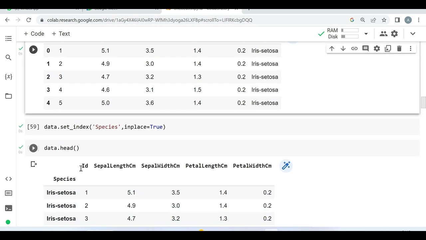Go back in browser

coord(7,20)
